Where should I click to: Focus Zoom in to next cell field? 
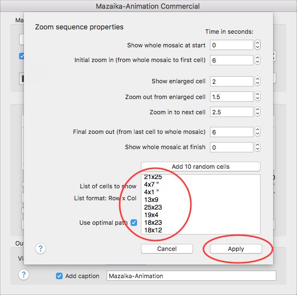(x=232, y=112)
